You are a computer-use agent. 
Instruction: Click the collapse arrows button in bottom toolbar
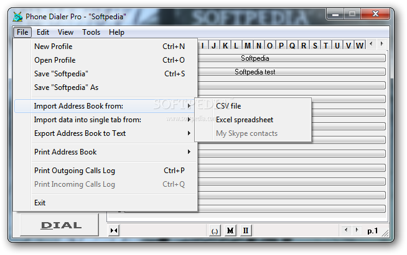point(114,230)
